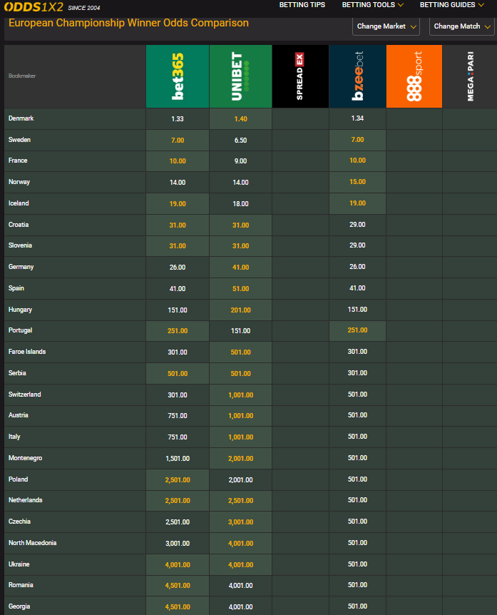Screen dimensions: 497x615
Task: Click the Unibet bookmaker logo
Action: pyautogui.click(x=240, y=76)
